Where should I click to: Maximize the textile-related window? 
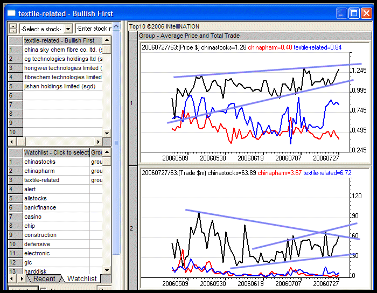[x=354, y=13]
